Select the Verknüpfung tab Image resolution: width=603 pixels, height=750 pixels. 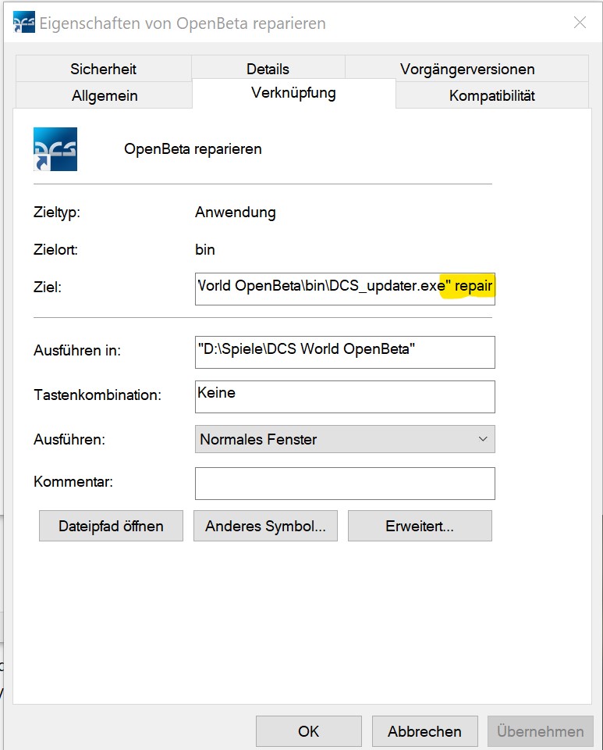(293, 93)
